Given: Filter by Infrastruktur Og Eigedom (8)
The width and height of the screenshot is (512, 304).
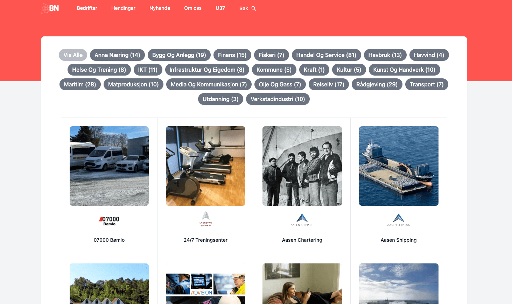Looking at the screenshot, I should click(207, 70).
